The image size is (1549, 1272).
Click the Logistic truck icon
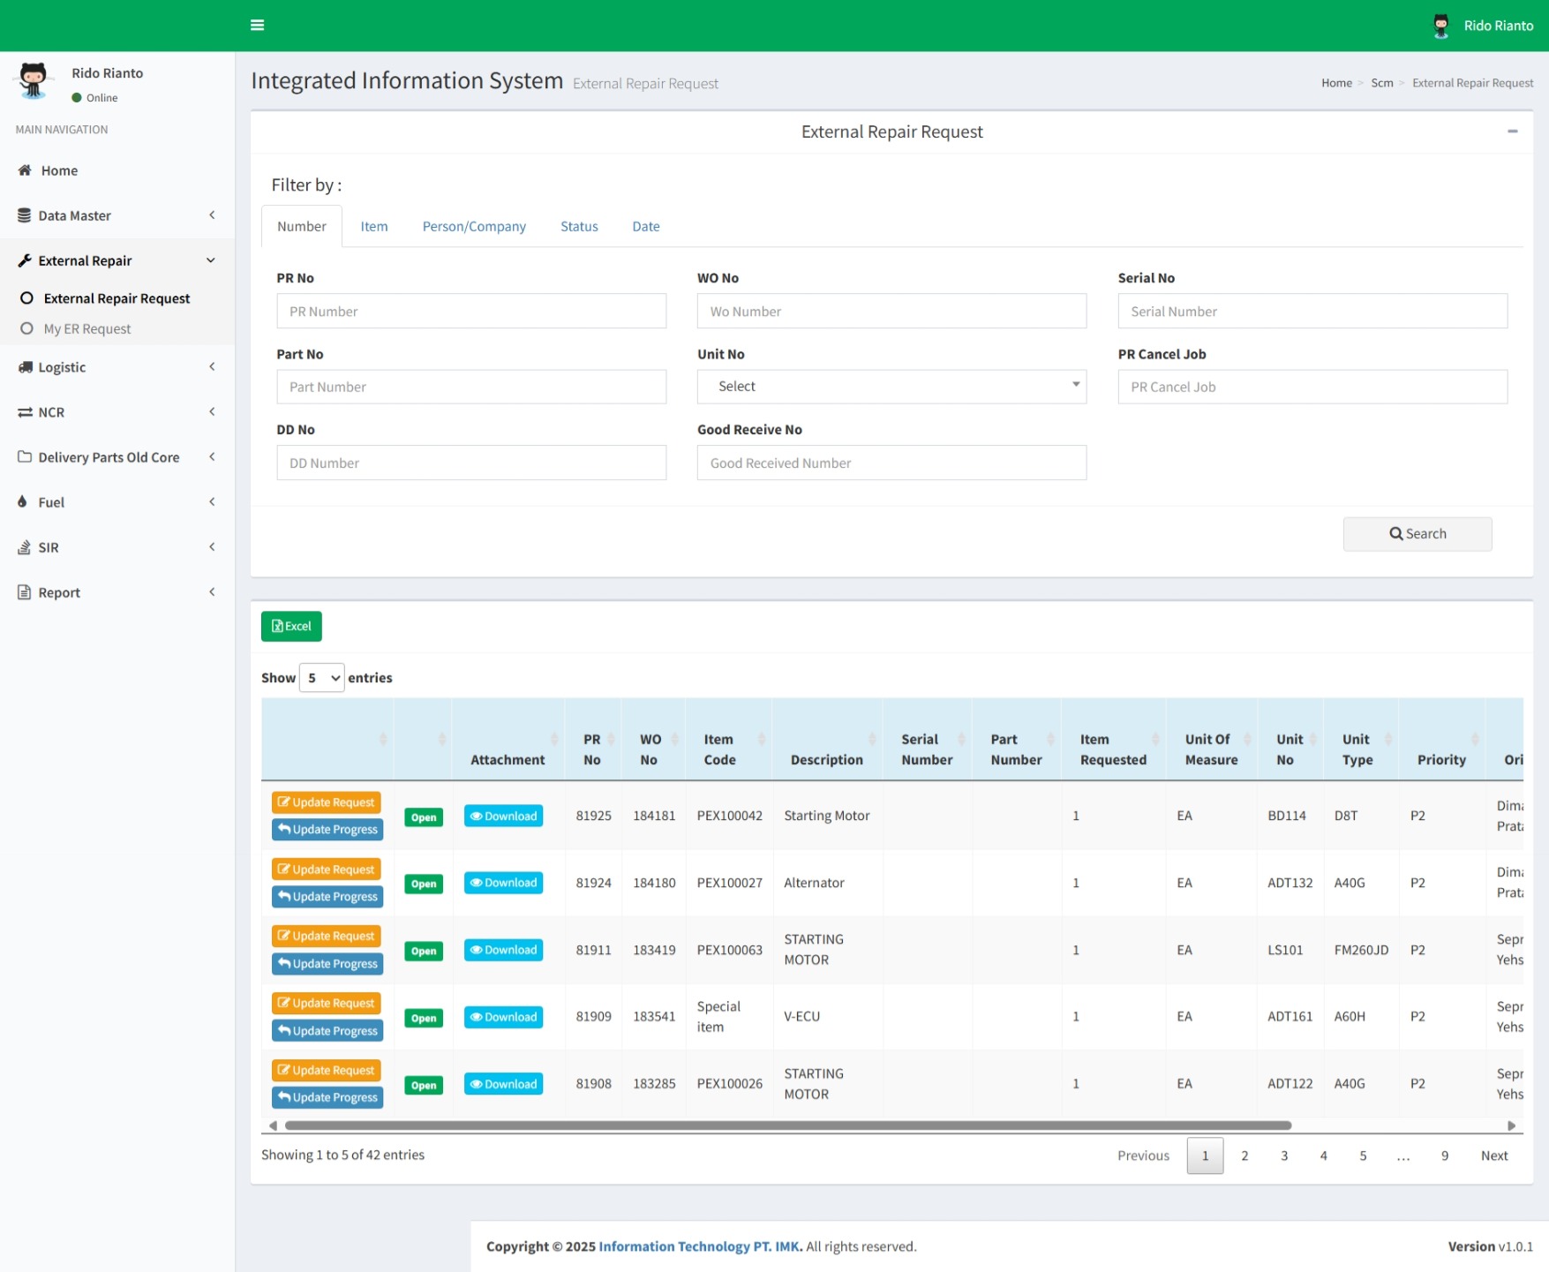tap(25, 367)
